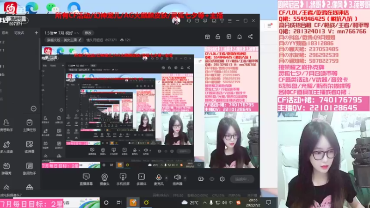This screenshot has height=208, width=370.
Task: Select the 双击 scene tab
Action: click(5, 33)
